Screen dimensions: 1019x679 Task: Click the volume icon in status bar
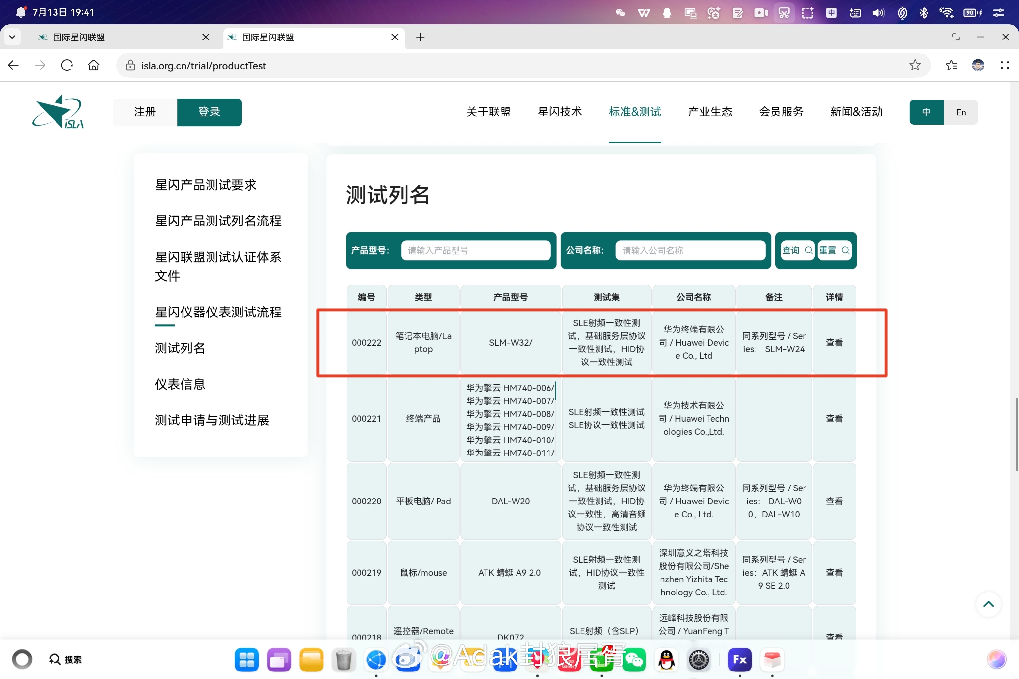point(878,12)
